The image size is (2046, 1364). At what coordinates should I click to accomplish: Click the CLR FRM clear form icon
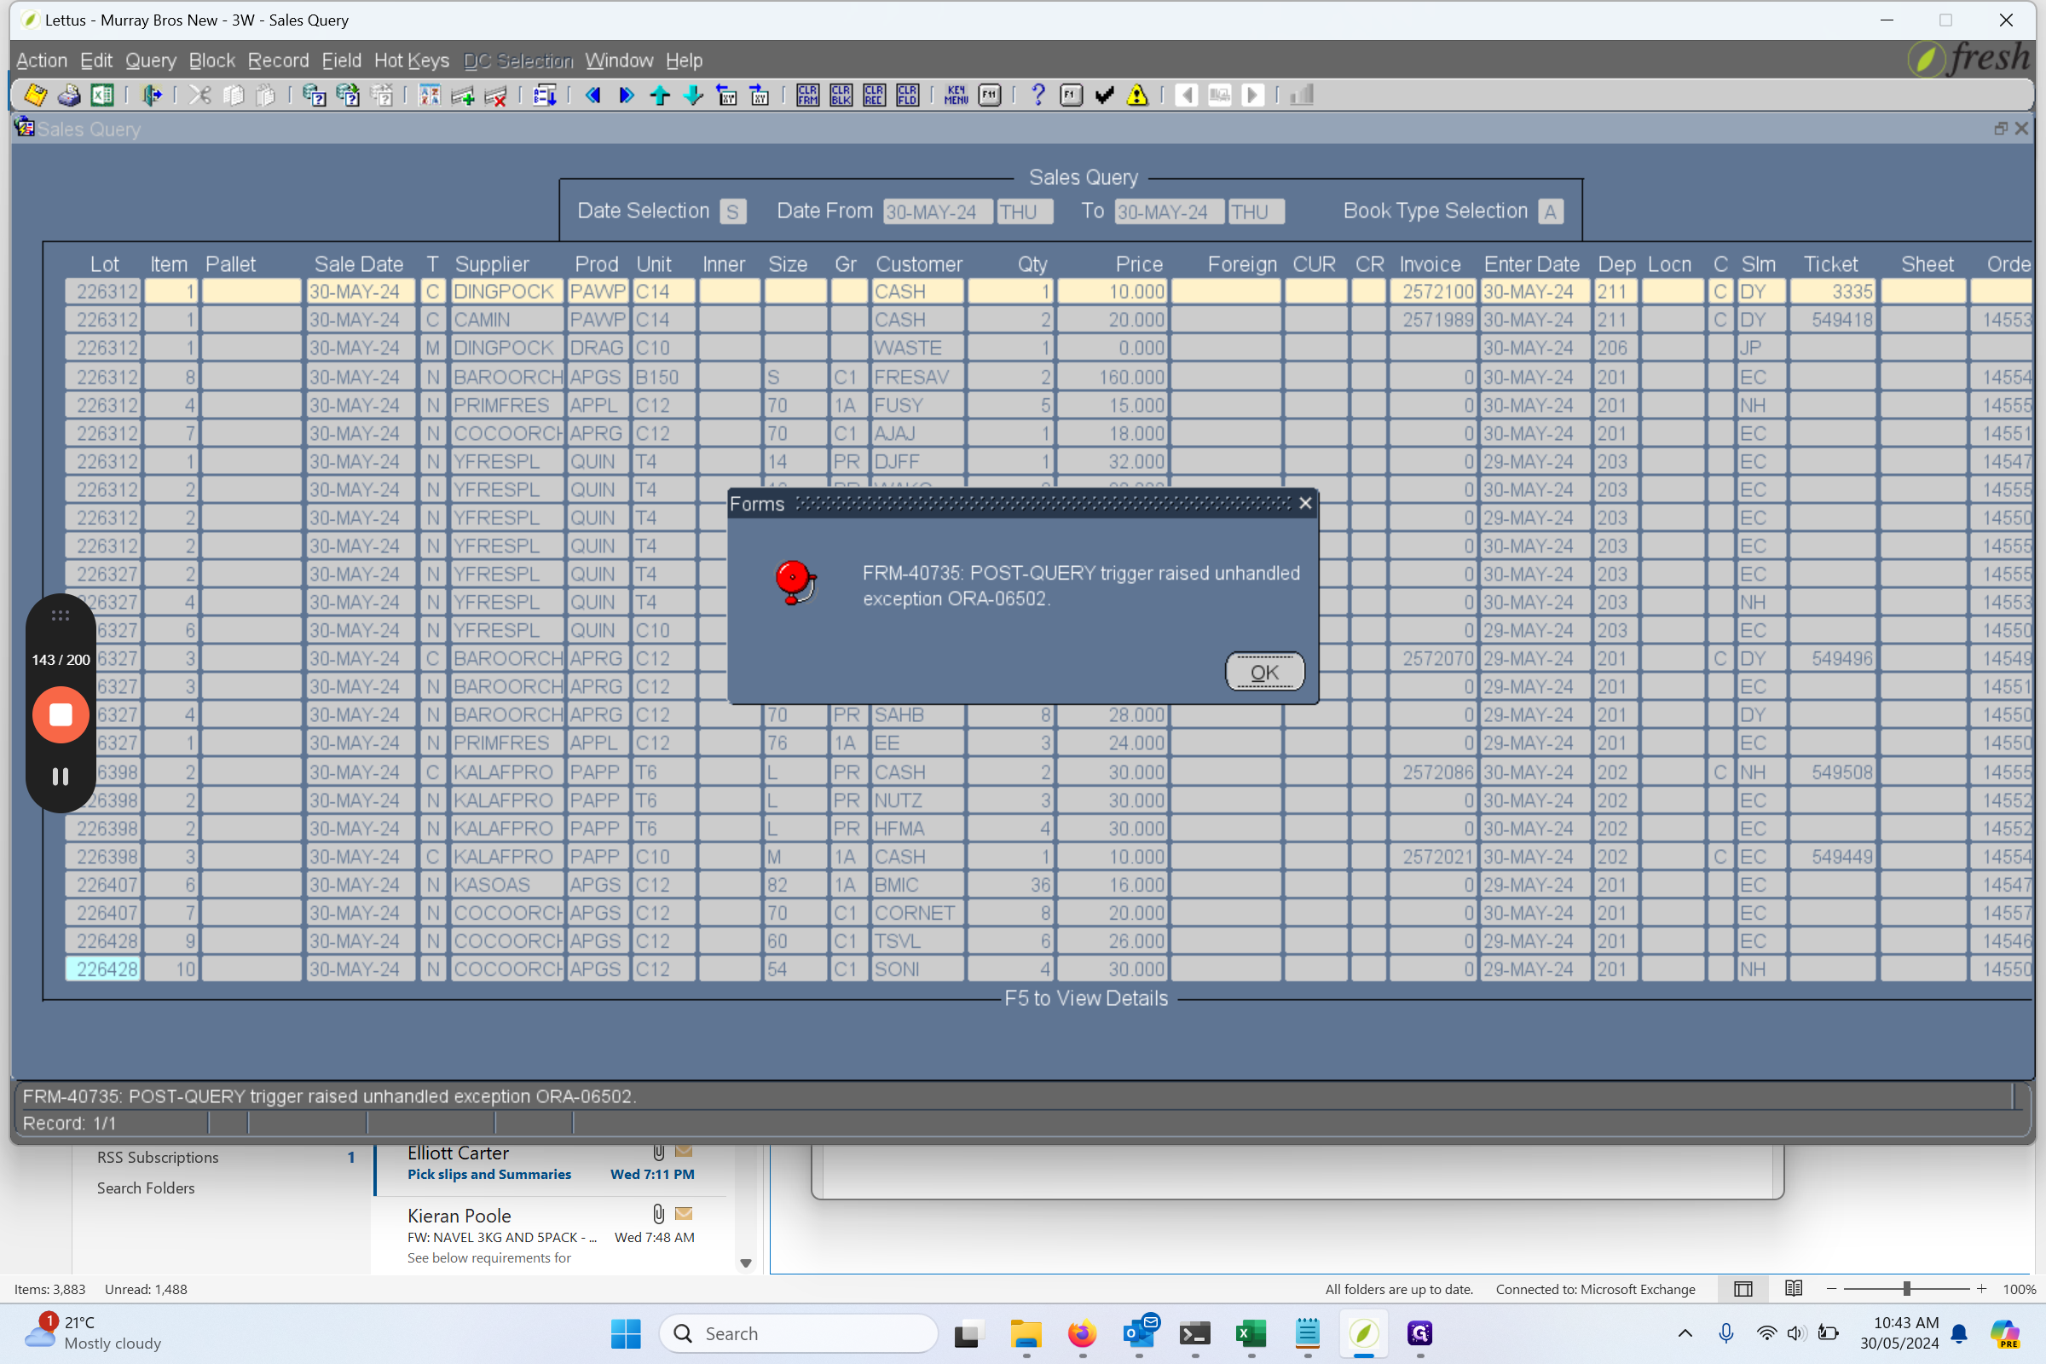tap(807, 95)
